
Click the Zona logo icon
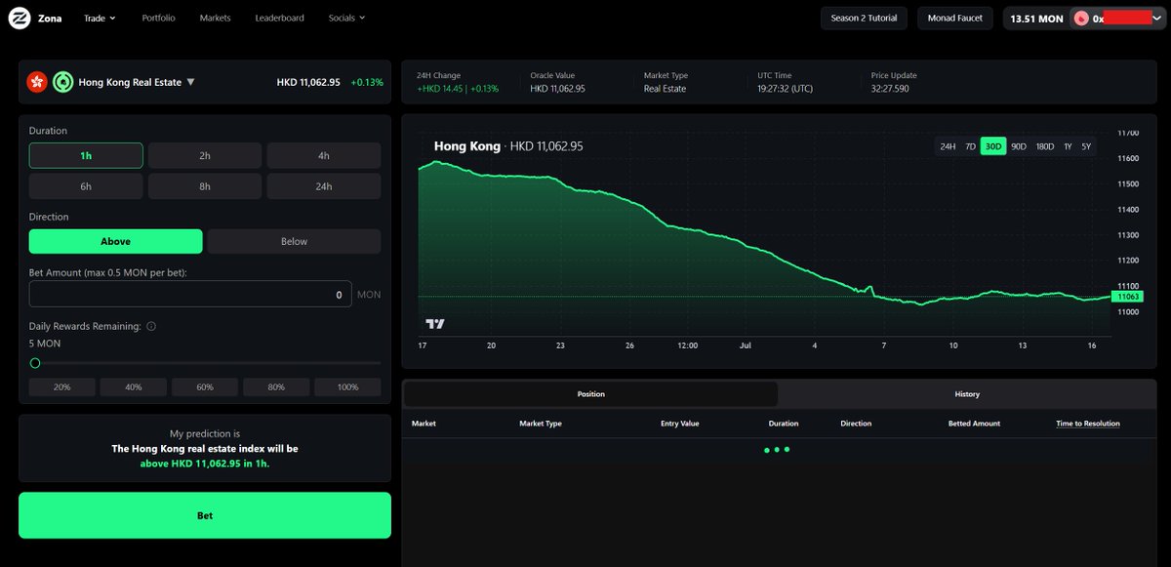[x=18, y=18]
